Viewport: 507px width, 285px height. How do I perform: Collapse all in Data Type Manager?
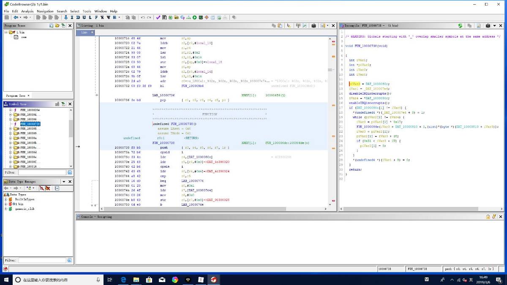pyautogui.click(x=57, y=188)
